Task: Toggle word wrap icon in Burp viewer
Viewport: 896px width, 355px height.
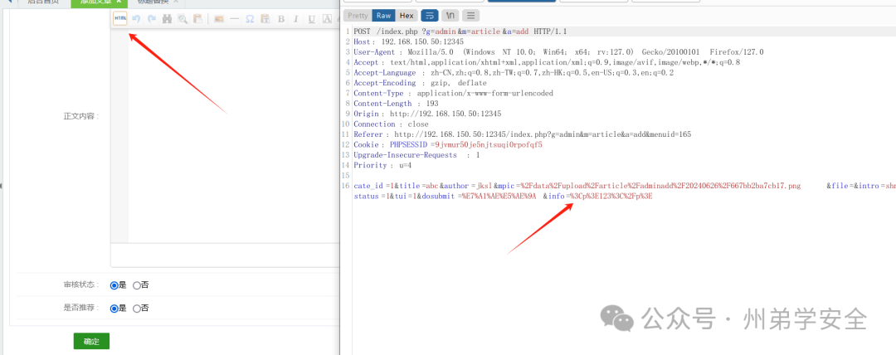Action: click(430, 16)
